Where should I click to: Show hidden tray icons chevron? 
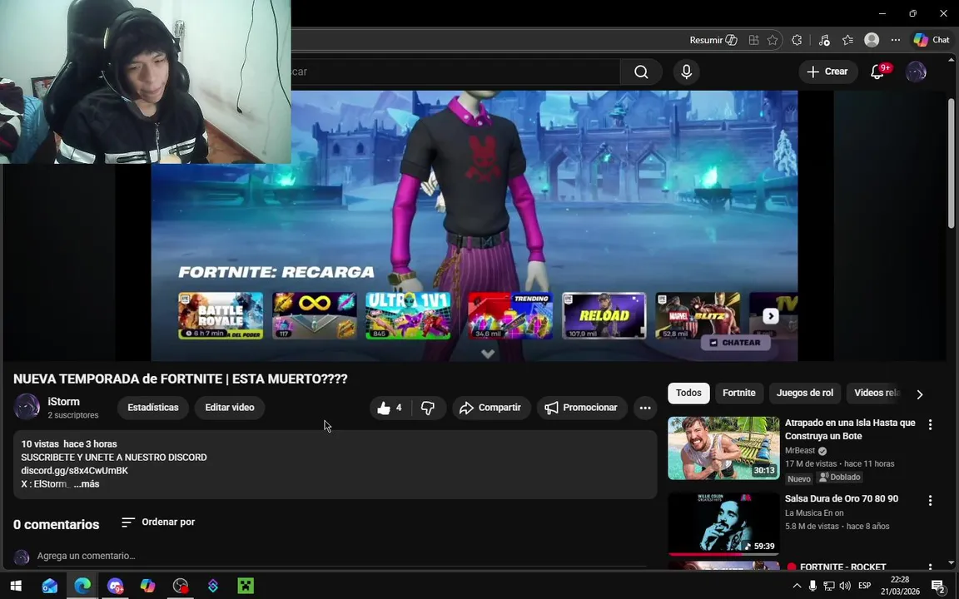point(797,587)
